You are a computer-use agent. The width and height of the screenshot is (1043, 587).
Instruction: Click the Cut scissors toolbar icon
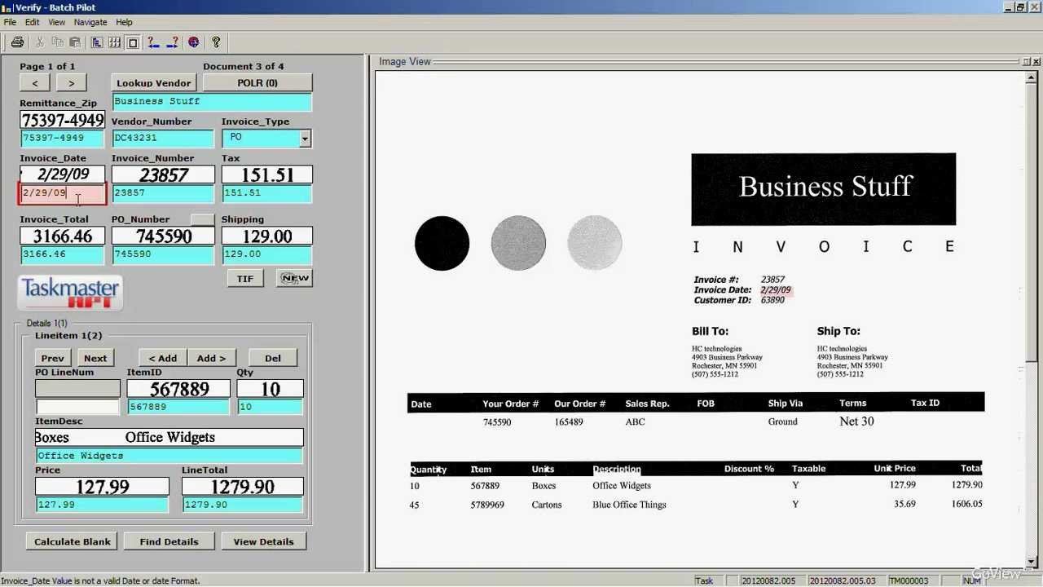39,42
